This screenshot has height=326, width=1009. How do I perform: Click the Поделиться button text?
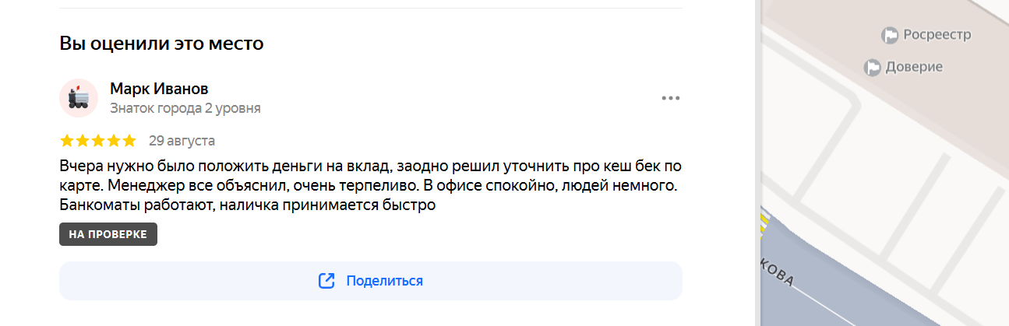point(385,281)
